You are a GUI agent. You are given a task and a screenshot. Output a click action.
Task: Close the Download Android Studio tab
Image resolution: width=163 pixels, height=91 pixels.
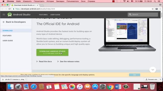[37, 5]
